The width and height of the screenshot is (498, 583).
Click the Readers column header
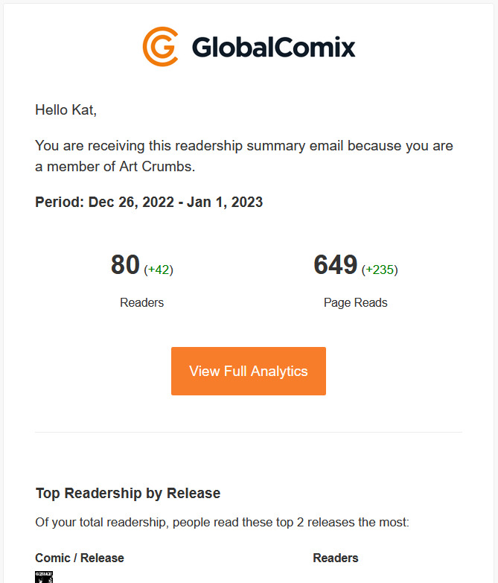pos(336,558)
